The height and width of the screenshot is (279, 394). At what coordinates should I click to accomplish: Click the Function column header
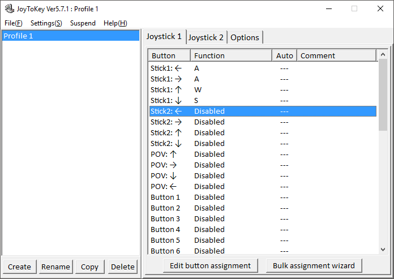coord(231,55)
